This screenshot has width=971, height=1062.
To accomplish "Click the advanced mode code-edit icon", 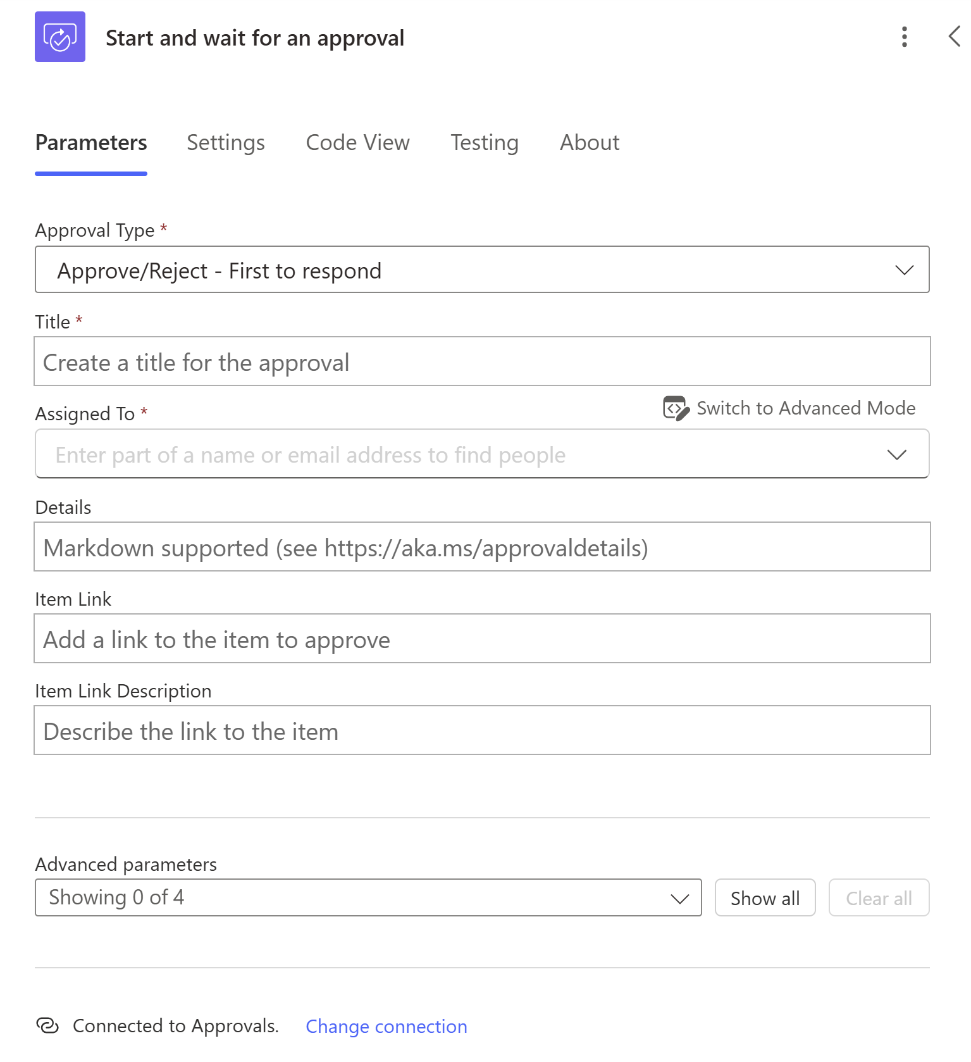I will (x=676, y=408).
